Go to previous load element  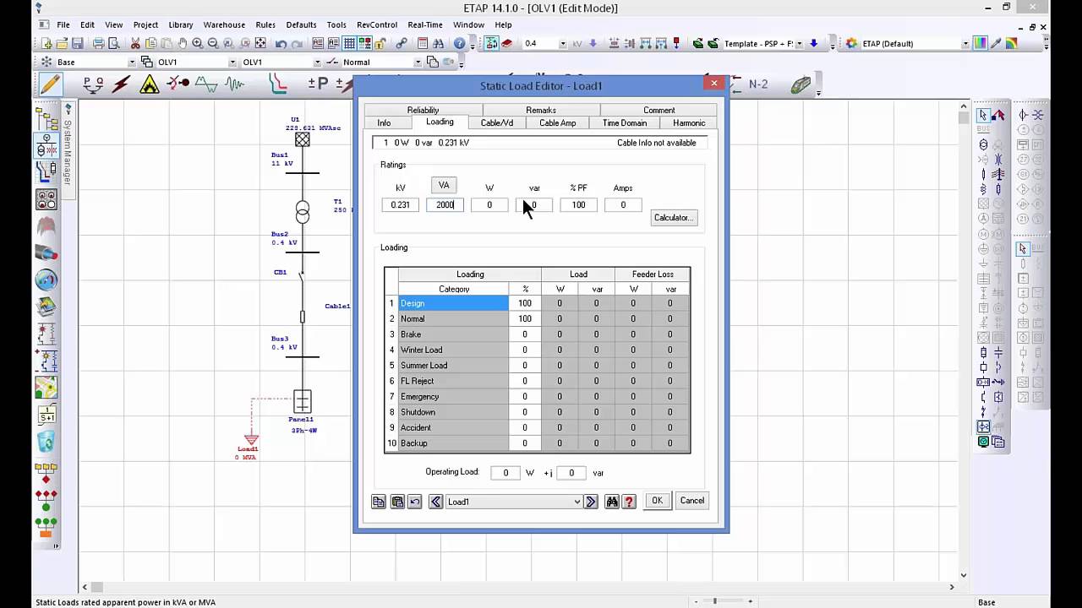coord(435,502)
